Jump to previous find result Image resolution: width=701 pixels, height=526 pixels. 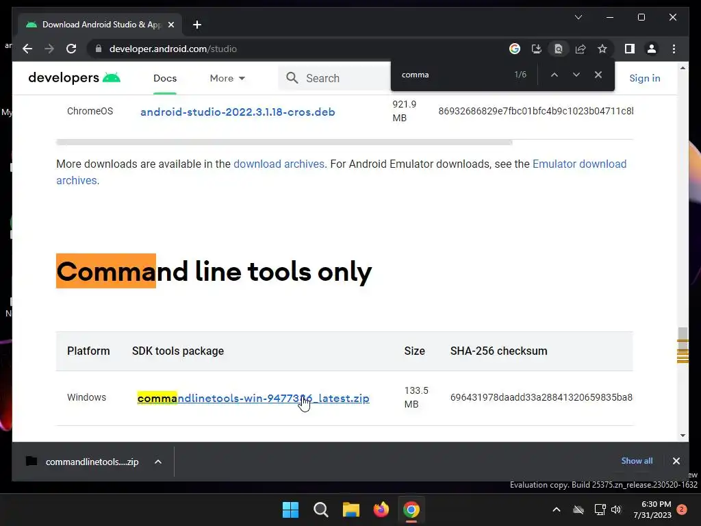pos(555,75)
